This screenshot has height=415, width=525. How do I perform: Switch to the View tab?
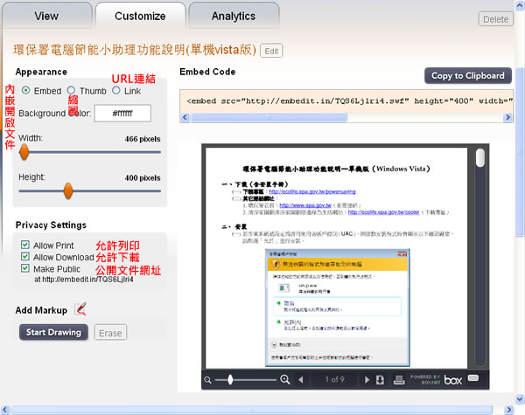pyautogui.click(x=46, y=16)
